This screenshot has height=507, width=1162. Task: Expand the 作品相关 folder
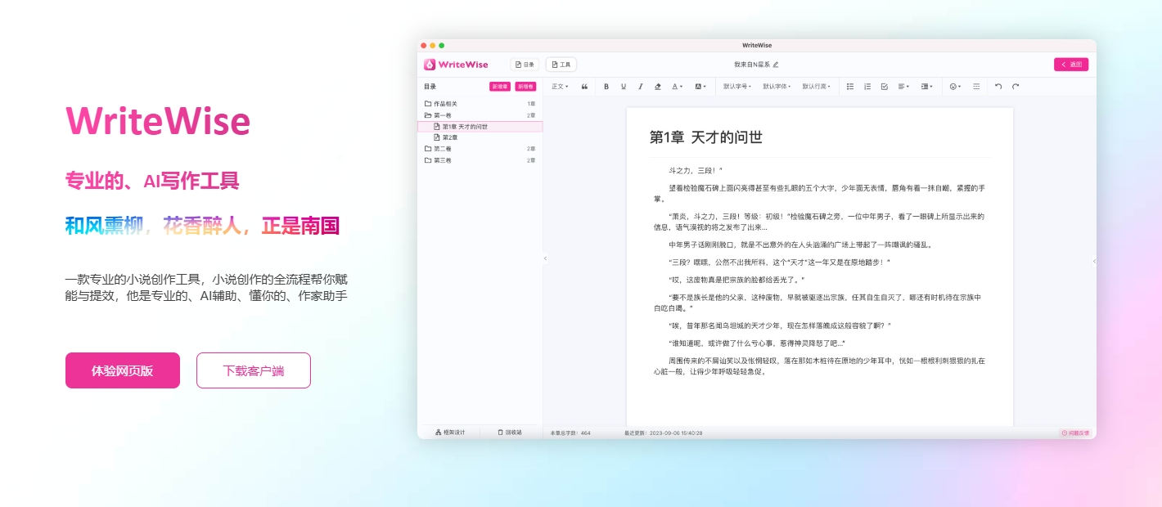click(480, 104)
